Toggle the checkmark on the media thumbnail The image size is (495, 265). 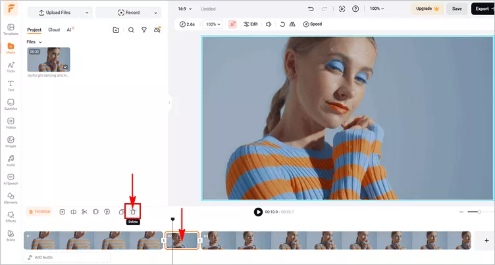point(65,67)
